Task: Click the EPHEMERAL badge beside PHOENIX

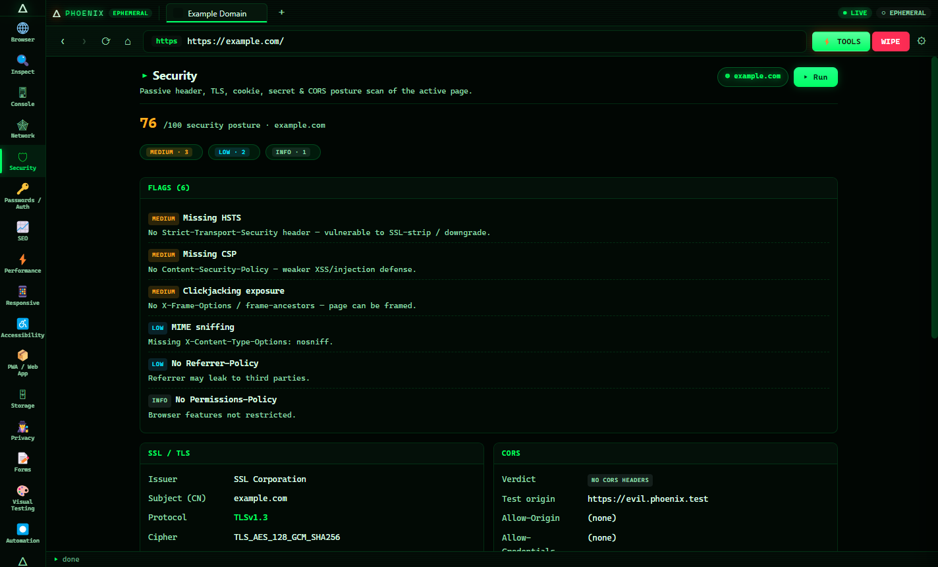Action: point(130,13)
